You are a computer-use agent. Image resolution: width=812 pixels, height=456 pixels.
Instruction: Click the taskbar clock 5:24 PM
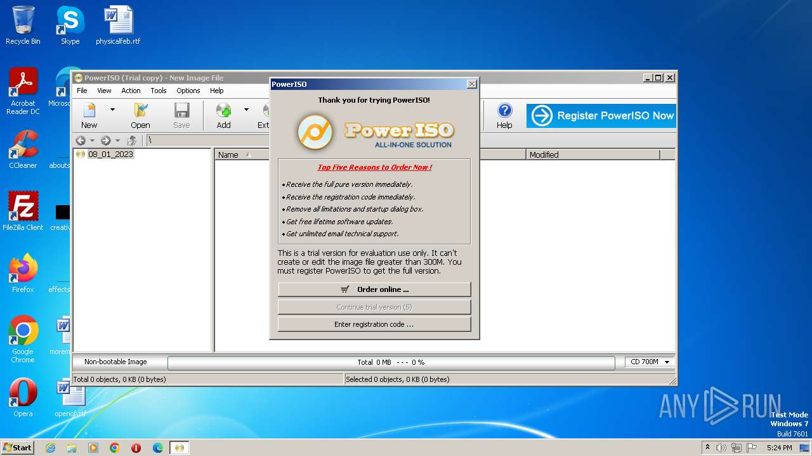pos(779,448)
